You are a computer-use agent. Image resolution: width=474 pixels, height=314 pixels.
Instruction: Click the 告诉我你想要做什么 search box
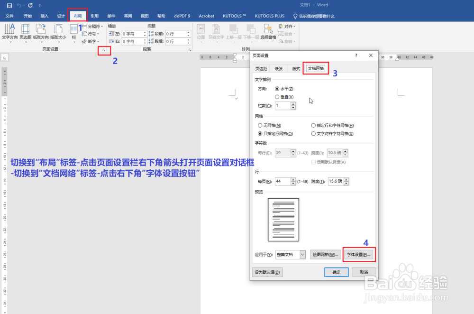[x=314, y=16]
